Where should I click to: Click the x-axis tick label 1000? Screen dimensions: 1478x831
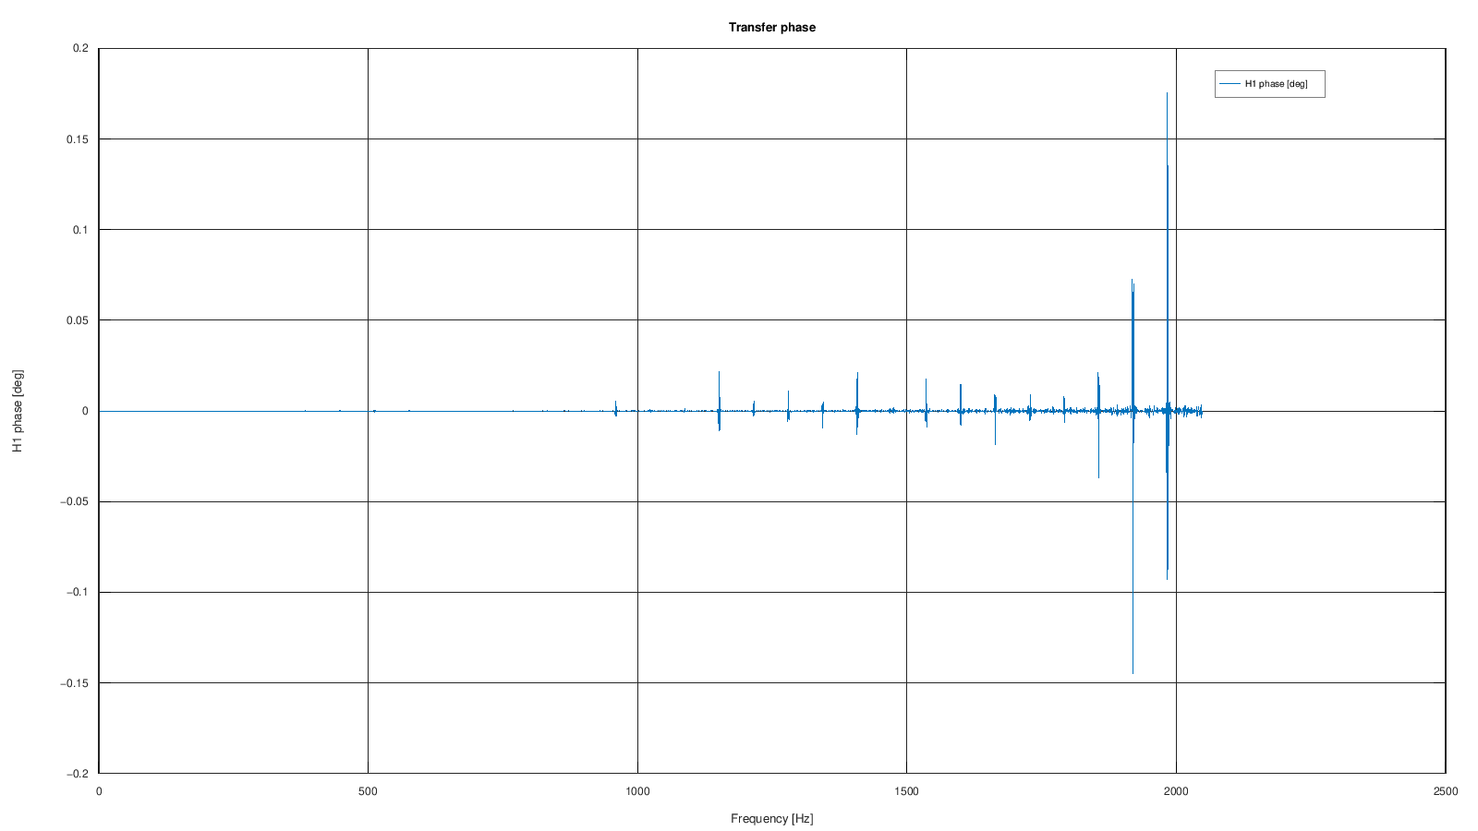pyautogui.click(x=637, y=791)
